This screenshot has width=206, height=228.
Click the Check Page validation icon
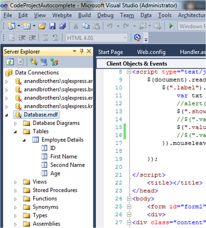tap(137, 38)
